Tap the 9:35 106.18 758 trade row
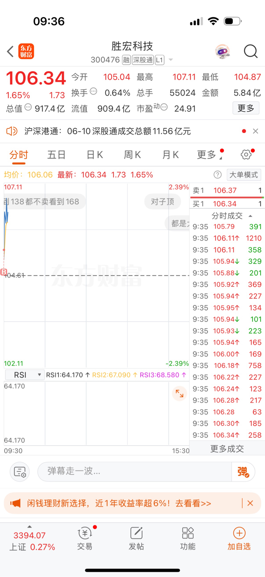The width and height of the screenshot is (265, 577). click(227, 366)
